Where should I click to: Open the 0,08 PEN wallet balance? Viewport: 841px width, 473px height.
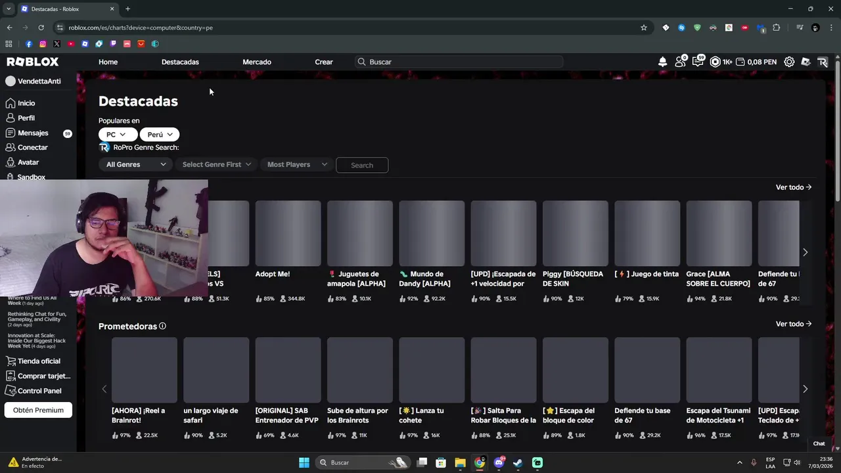click(x=756, y=62)
